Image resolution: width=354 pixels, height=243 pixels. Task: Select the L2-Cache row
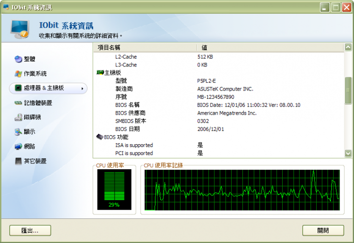pos(218,57)
